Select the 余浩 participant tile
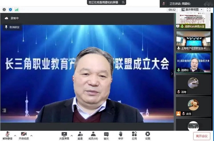The width and height of the screenshot is (214, 141). [193, 106]
